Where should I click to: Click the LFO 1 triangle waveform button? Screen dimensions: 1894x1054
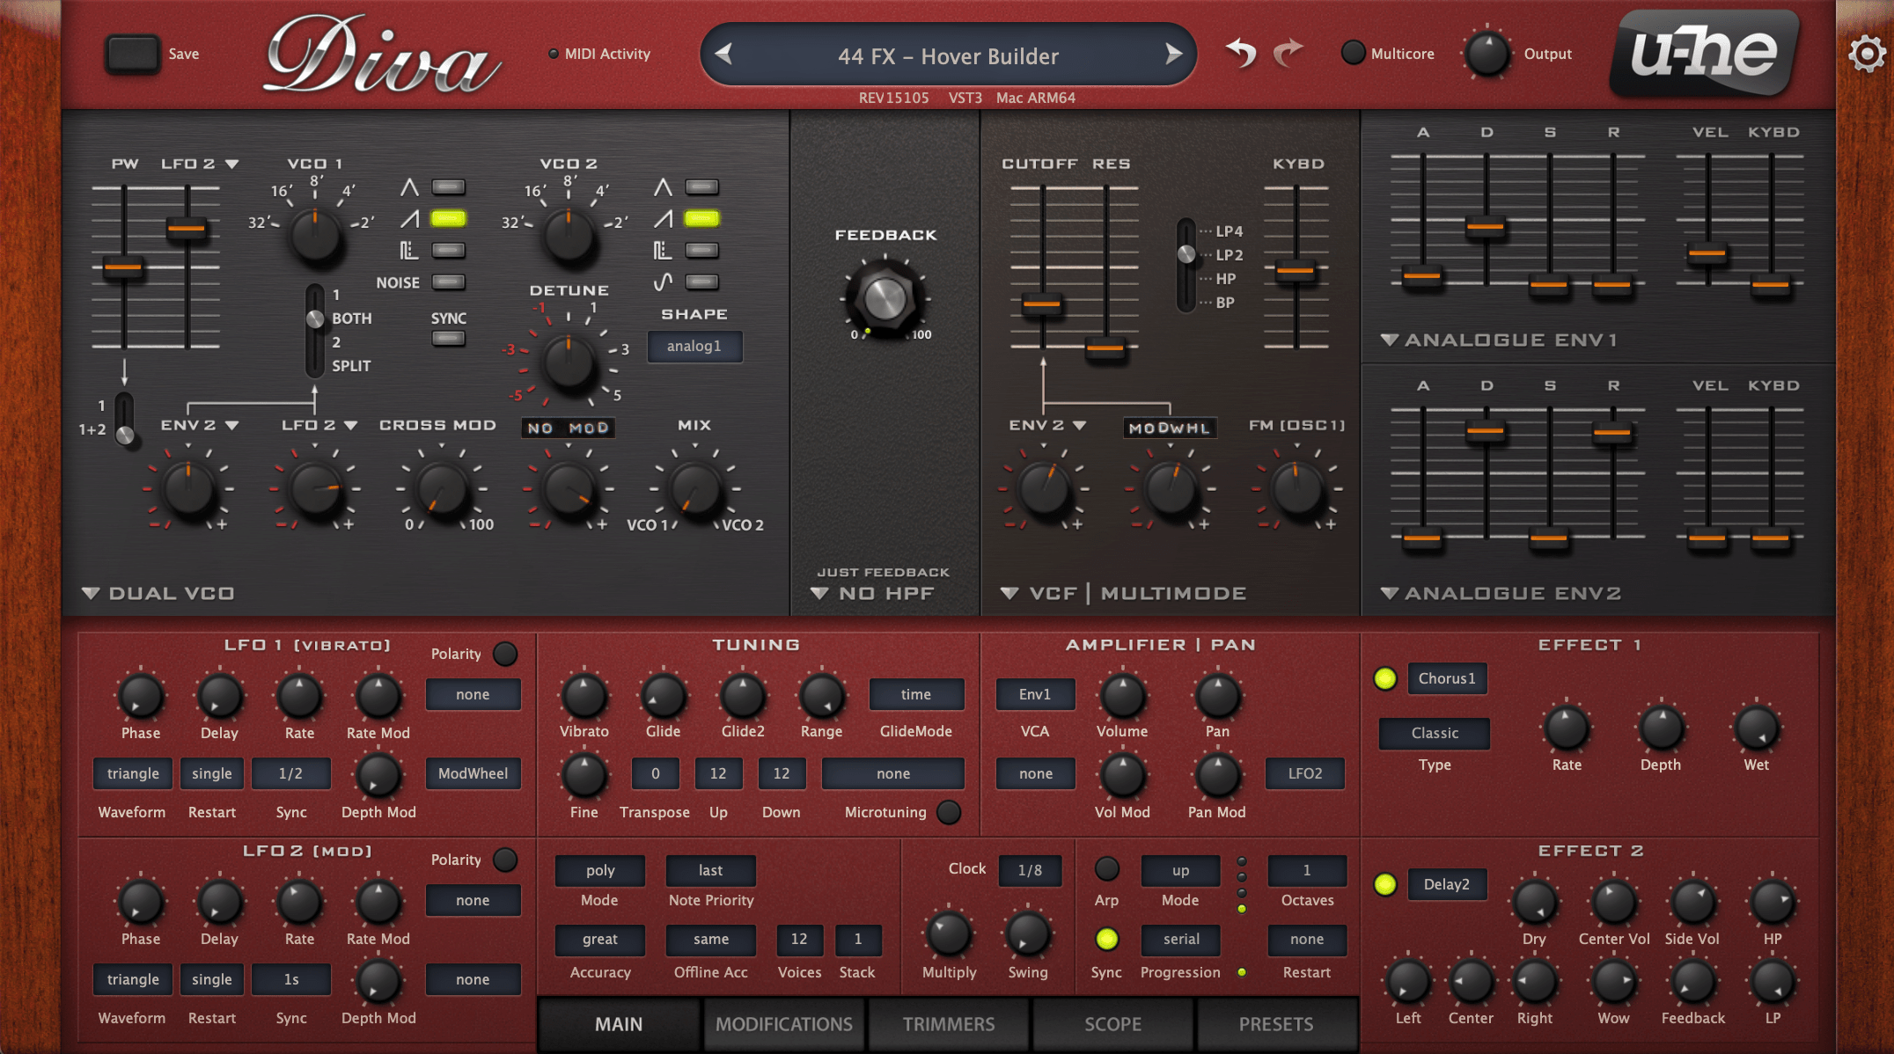(133, 773)
